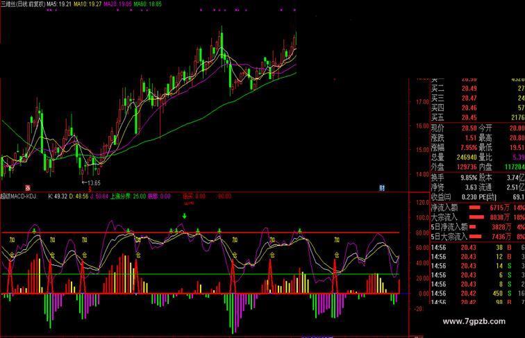Click the 大宗流入 8838万 row
The height and width of the screenshot is (338, 525).
click(478, 217)
